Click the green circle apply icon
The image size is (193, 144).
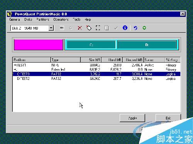tap(144, 28)
